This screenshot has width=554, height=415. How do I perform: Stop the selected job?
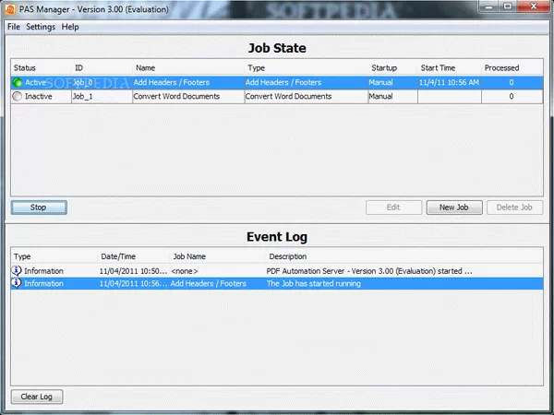[39, 207]
